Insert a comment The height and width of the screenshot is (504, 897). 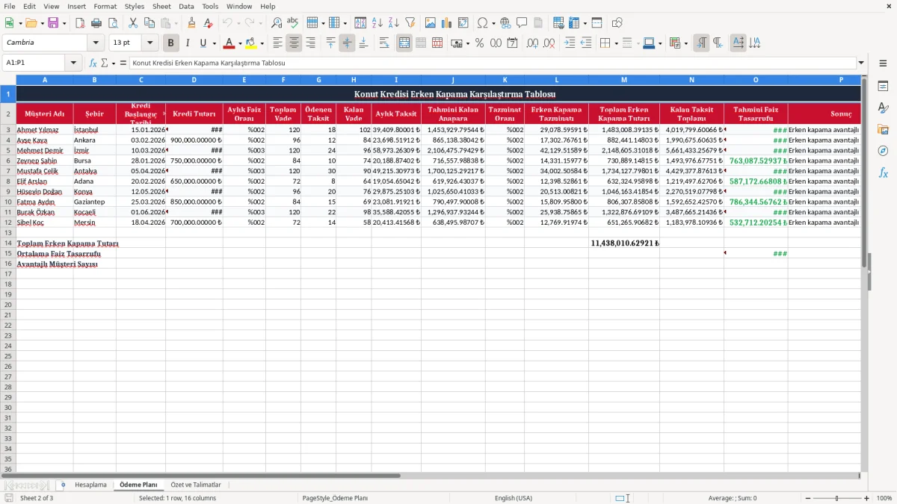click(522, 23)
